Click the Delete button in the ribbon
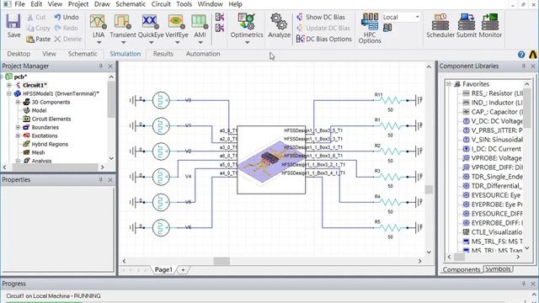 68,40
